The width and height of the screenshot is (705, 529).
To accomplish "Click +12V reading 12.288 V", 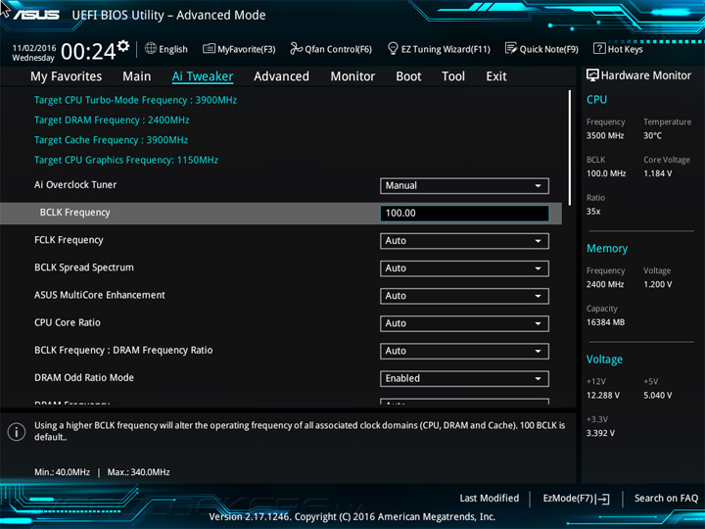I will (602, 396).
